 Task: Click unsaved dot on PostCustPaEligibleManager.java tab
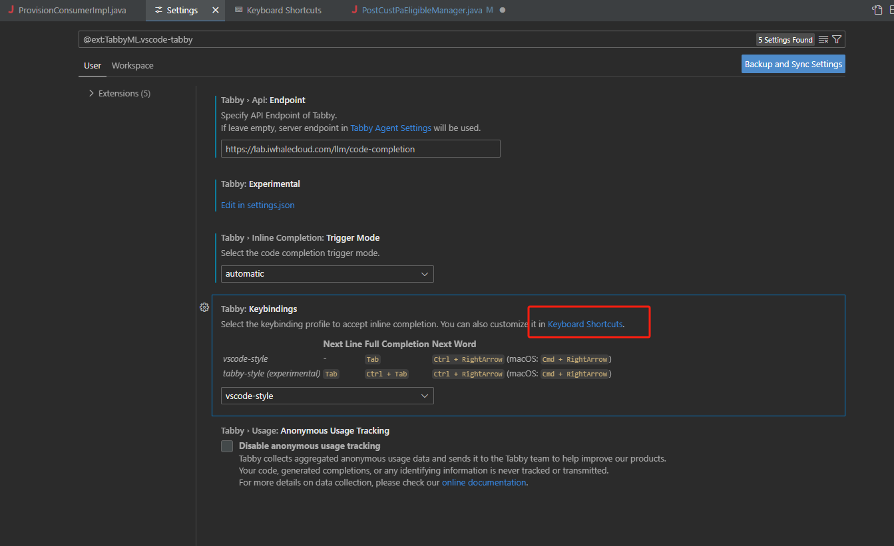pyautogui.click(x=502, y=11)
